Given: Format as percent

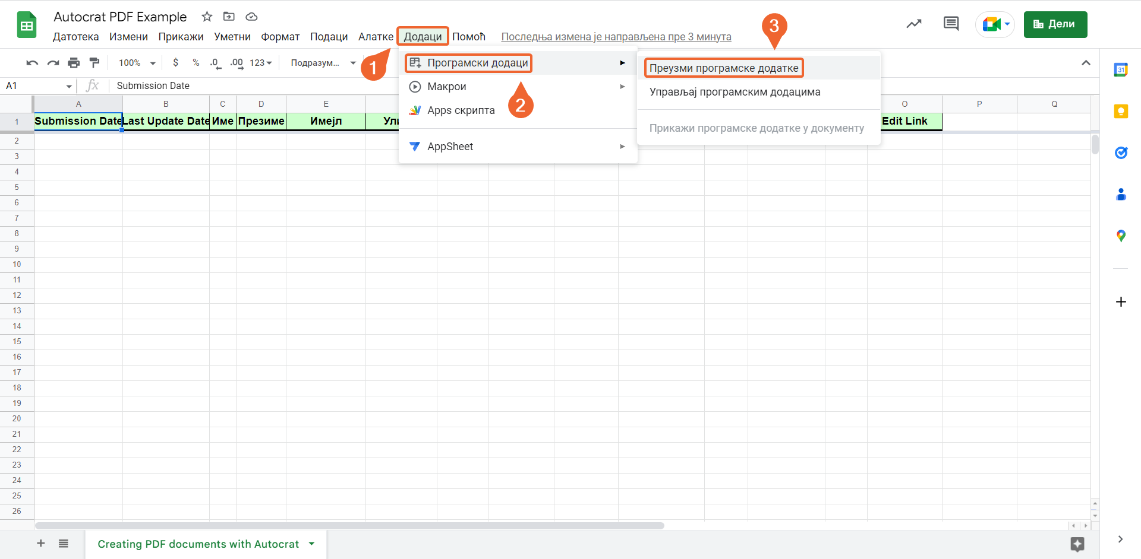Looking at the screenshot, I should [196, 63].
